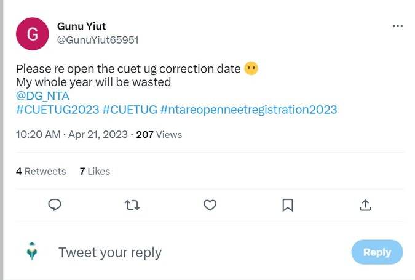Show the 4 Retweets list

[41, 171]
